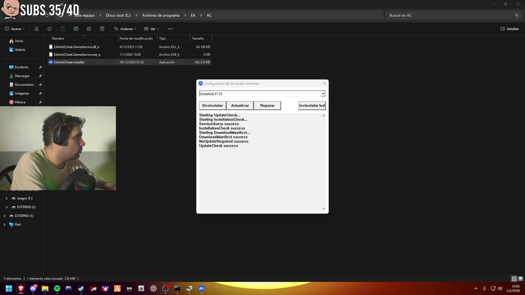Open terminal window icon in taskbar
This screenshot has width=525, height=295.
pyautogui.click(x=177, y=288)
